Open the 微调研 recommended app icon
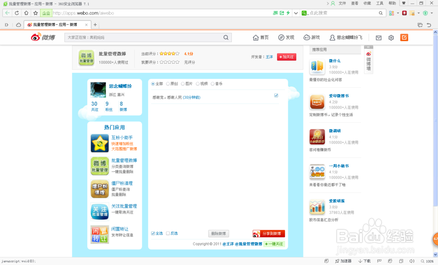The height and width of the screenshot is (265, 438). (x=317, y=136)
